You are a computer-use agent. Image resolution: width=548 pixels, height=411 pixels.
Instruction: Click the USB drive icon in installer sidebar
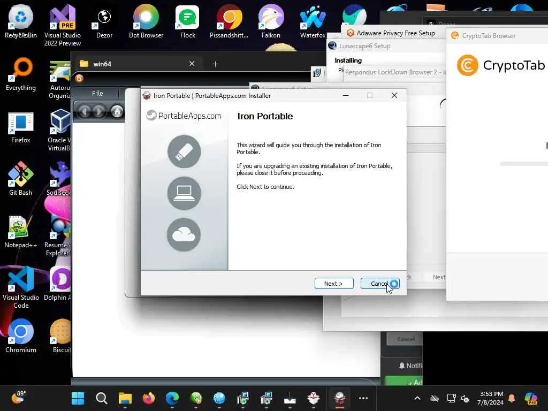pyautogui.click(x=184, y=151)
